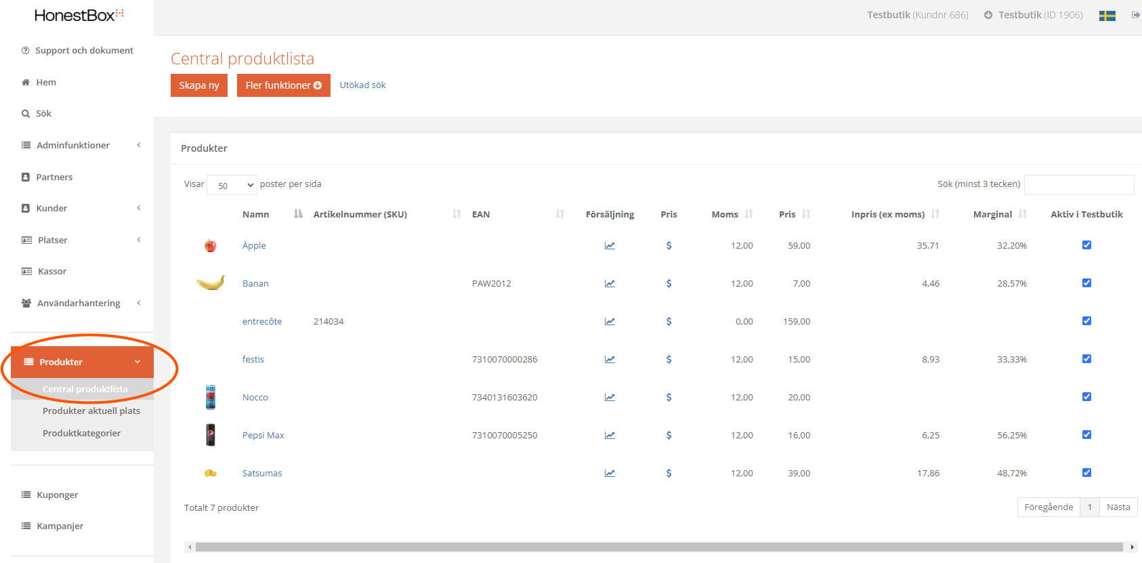The width and height of the screenshot is (1142, 563).
Task: Disable active checkbox for Satsumas
Action: 1086,473
